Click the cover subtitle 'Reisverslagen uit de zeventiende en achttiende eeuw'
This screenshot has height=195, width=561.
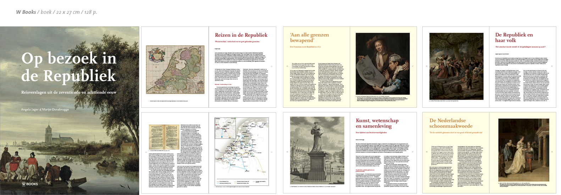point(69,92)
